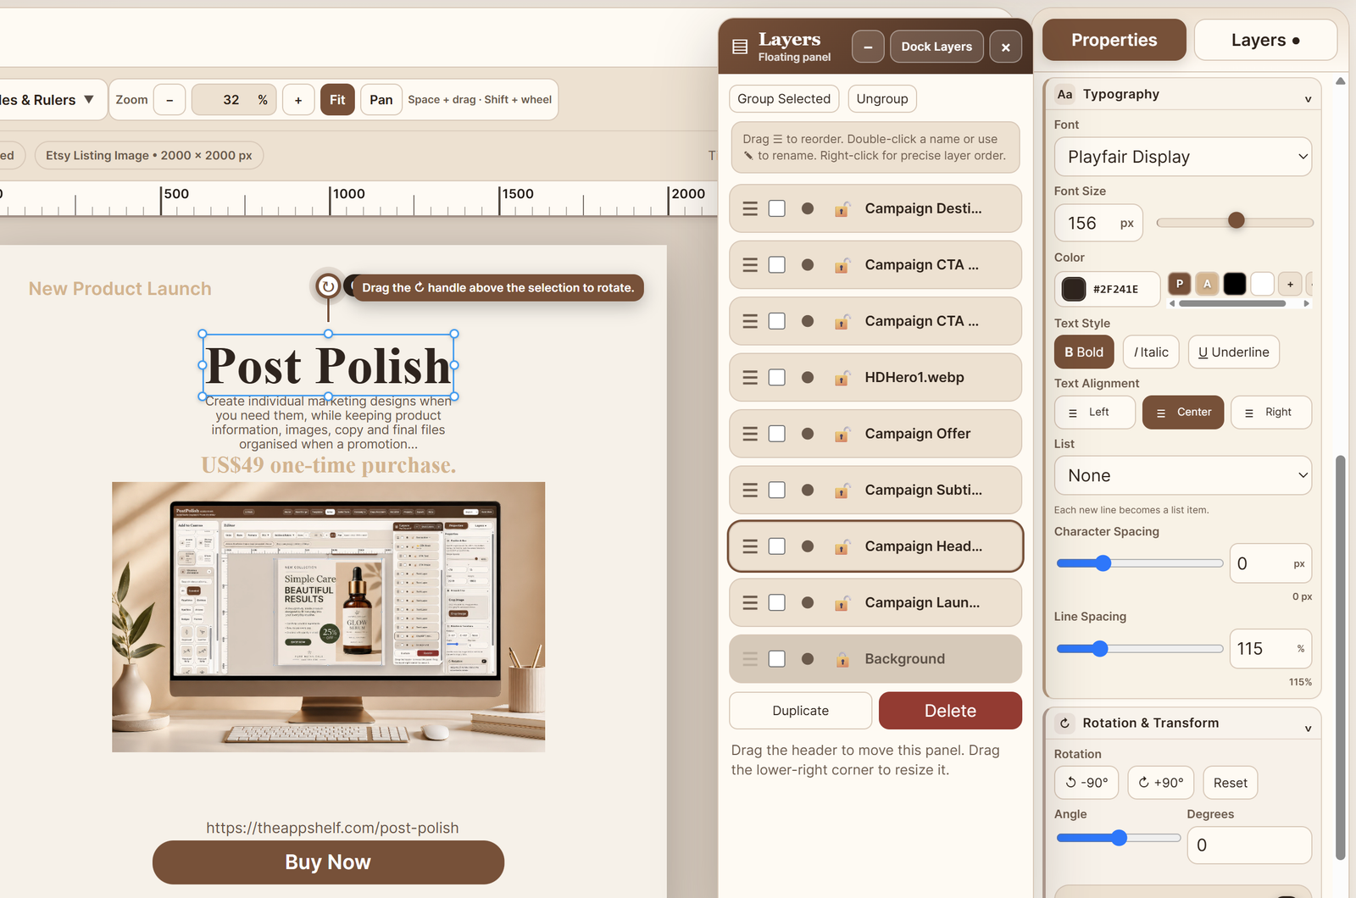
Task: Click the Ungroup button
Action: pos(882,99)
